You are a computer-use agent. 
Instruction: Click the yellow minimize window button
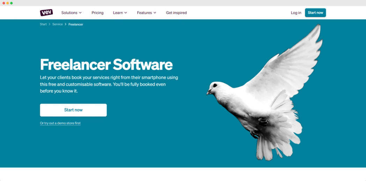point(7,3)
